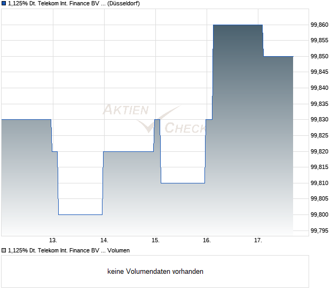This screenshot has width=331, height=292.
Task: Click the y-axis value '99,795'
Action: (319, 230)
